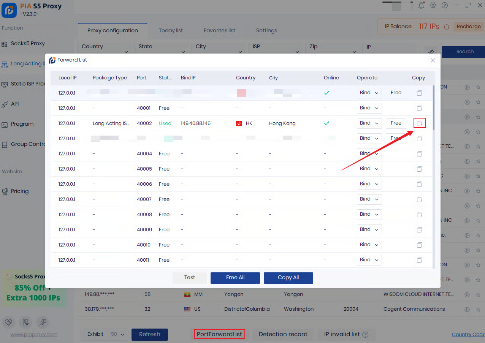Click the Test button
The image size is (485, 343).
click(190, 278)
